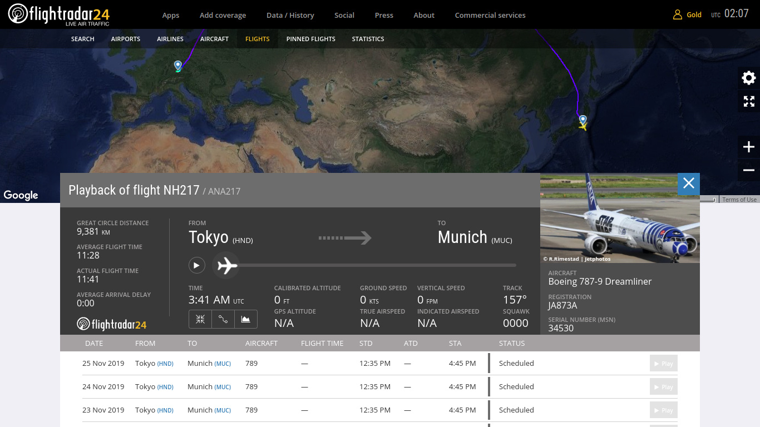The width and height of the screenshot is (760, 427).
Task: Switch to the Airlines tab
Action: point(170,39)
